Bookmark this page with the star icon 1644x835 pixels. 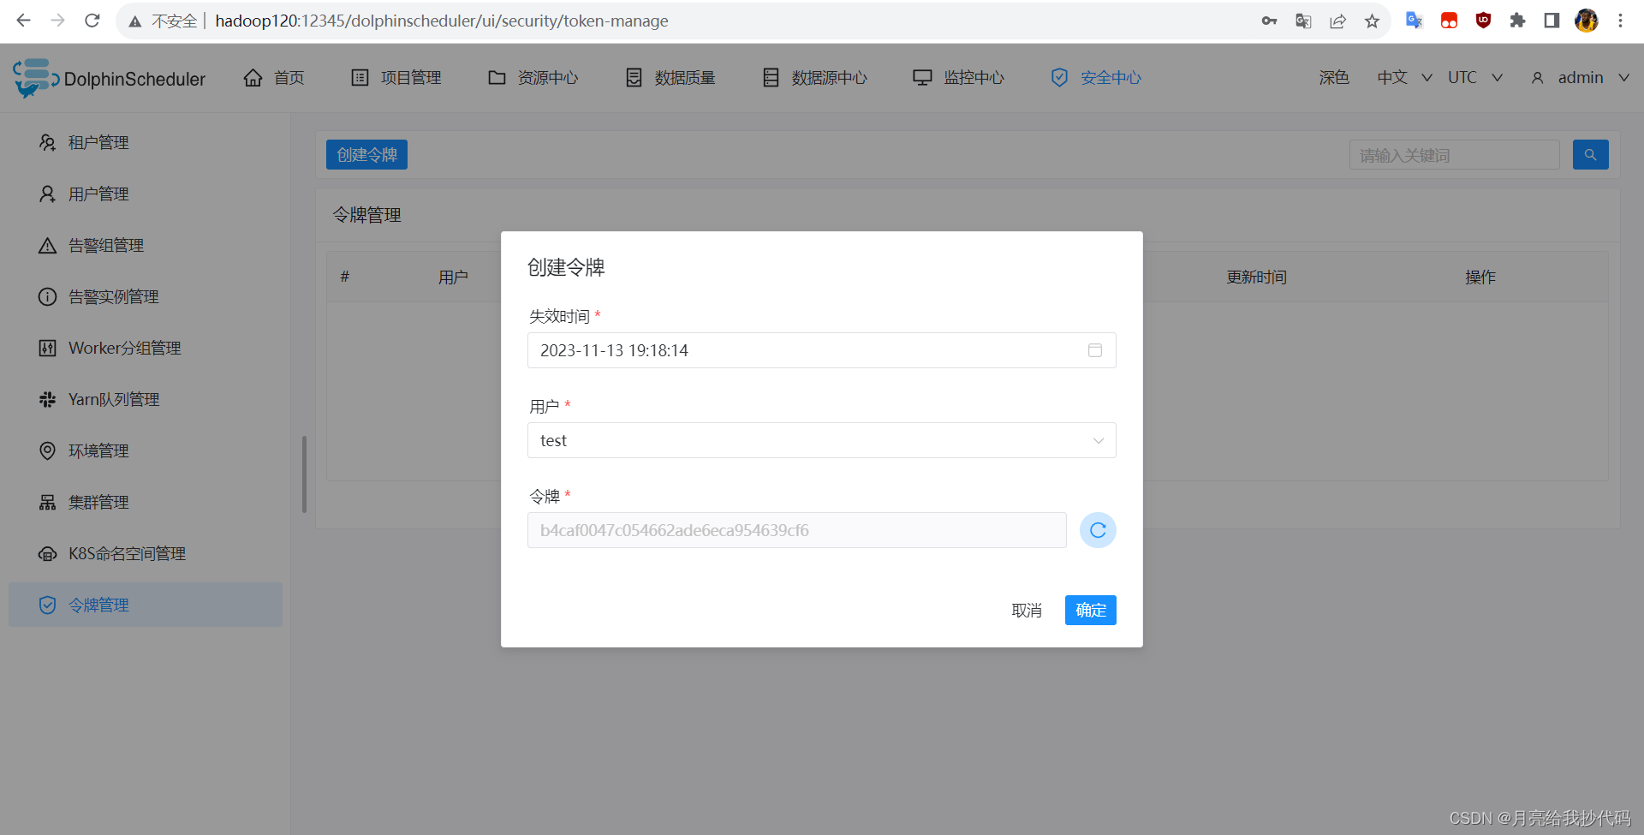[1372, 21]
